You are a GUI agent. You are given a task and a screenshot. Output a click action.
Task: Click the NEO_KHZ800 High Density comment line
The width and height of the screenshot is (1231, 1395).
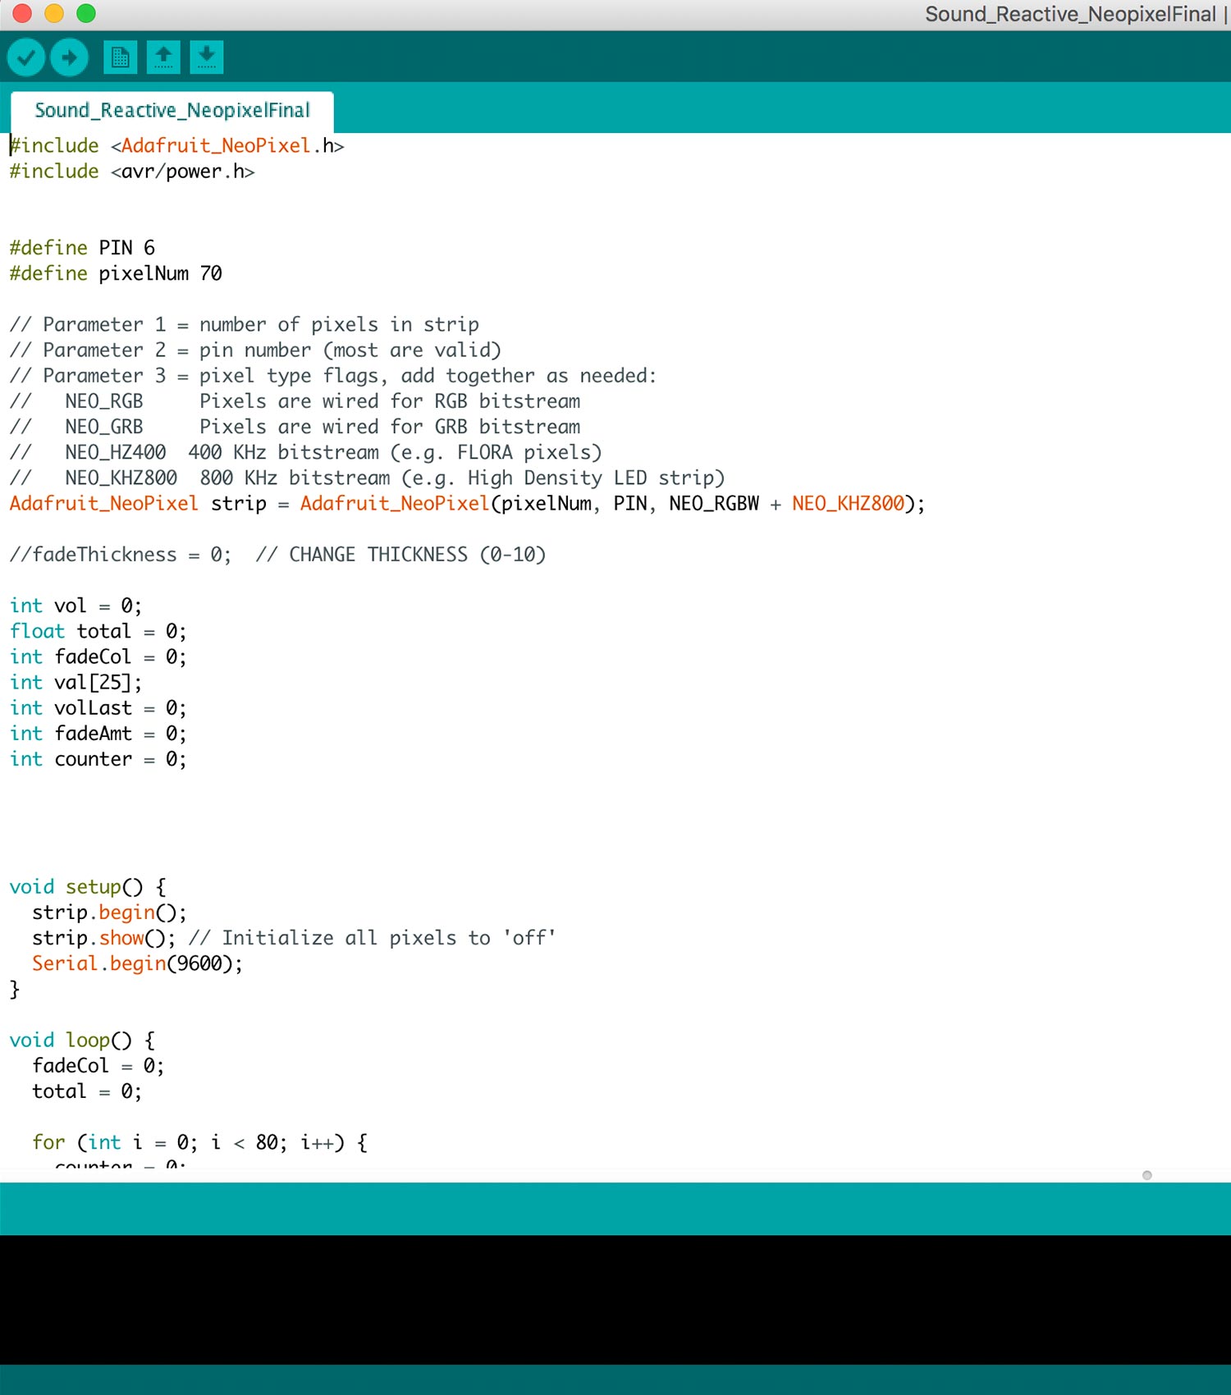click(x=368, y=478)
